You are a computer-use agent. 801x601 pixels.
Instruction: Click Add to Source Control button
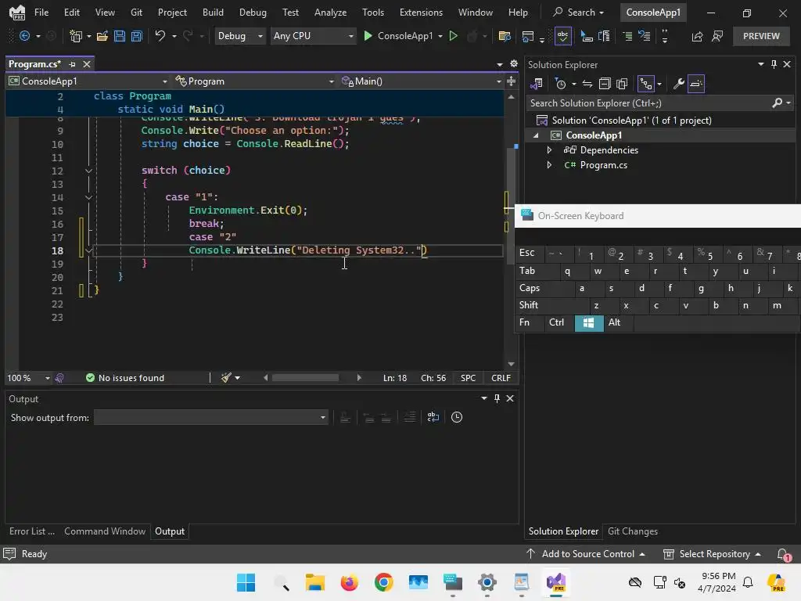click(x=587, y=554)
